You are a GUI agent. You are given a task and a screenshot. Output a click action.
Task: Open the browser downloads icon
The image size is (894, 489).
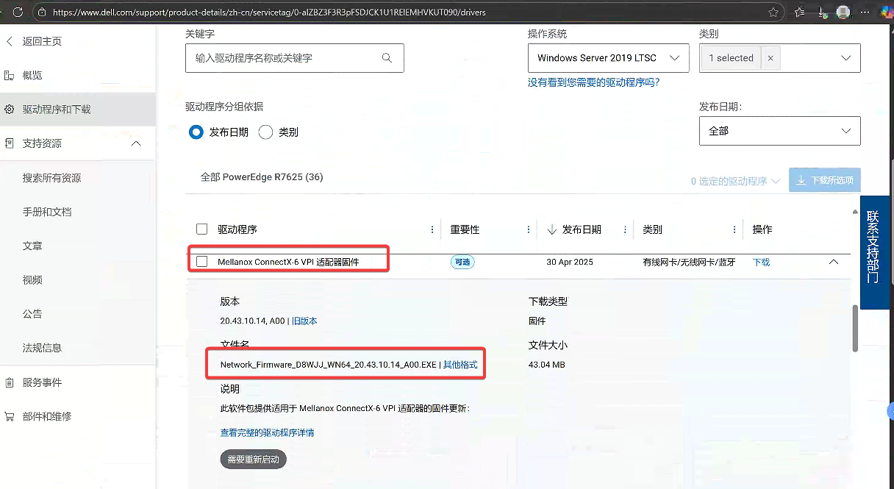[821, 13]
